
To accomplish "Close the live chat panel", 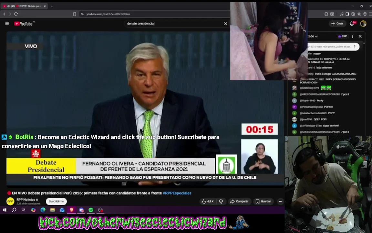I will 360,36.
